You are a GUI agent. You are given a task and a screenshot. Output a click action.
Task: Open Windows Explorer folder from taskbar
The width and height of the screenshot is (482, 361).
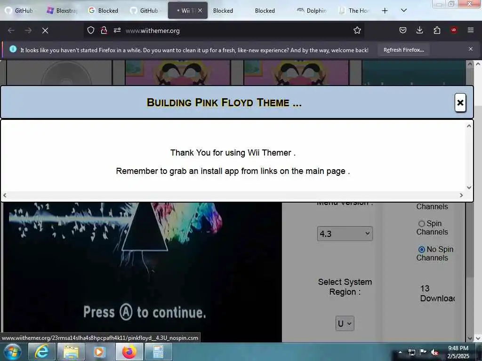click(x=71, y=352)
